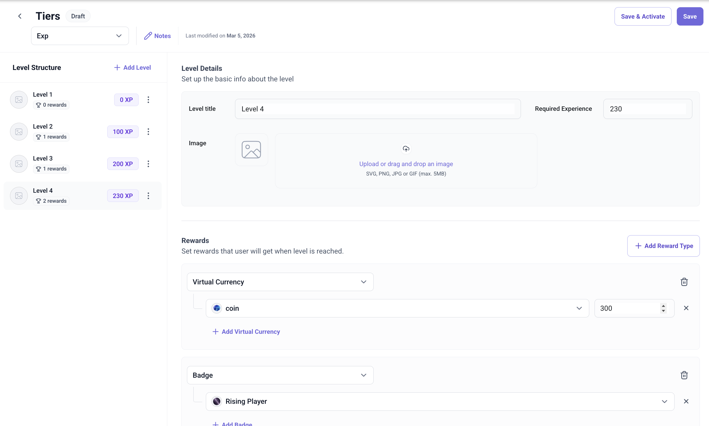Remove the Rising Player badge row
The height and width of the screenshot is (426, 709).
[x=686, y=401]
